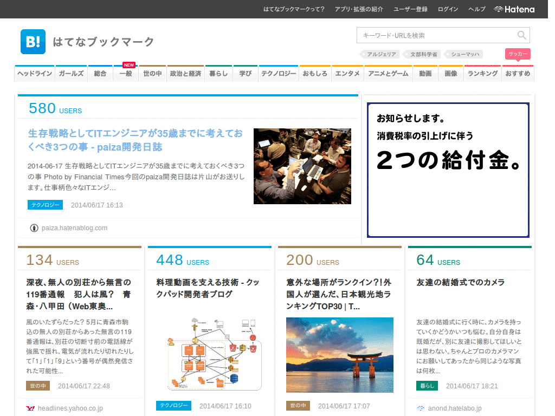
Task: Switch to the ヘッドライン tab
Action: click(35, 74)
